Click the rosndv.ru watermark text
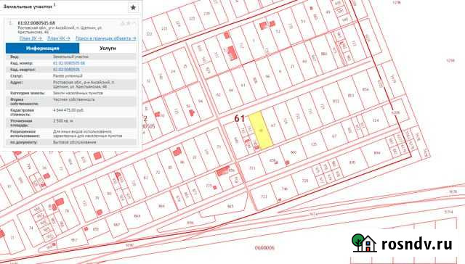Screen dimensions: 465x264 click(x=416, y=244)
